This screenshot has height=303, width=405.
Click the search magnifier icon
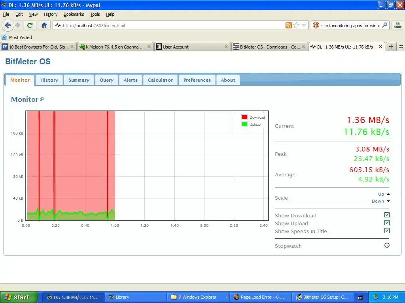pyautogui.click(x=384, y=25)
